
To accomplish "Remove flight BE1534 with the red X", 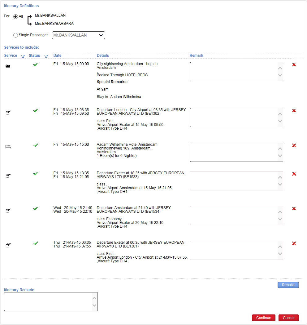I will pyautogui.click(x=294, y=209).
